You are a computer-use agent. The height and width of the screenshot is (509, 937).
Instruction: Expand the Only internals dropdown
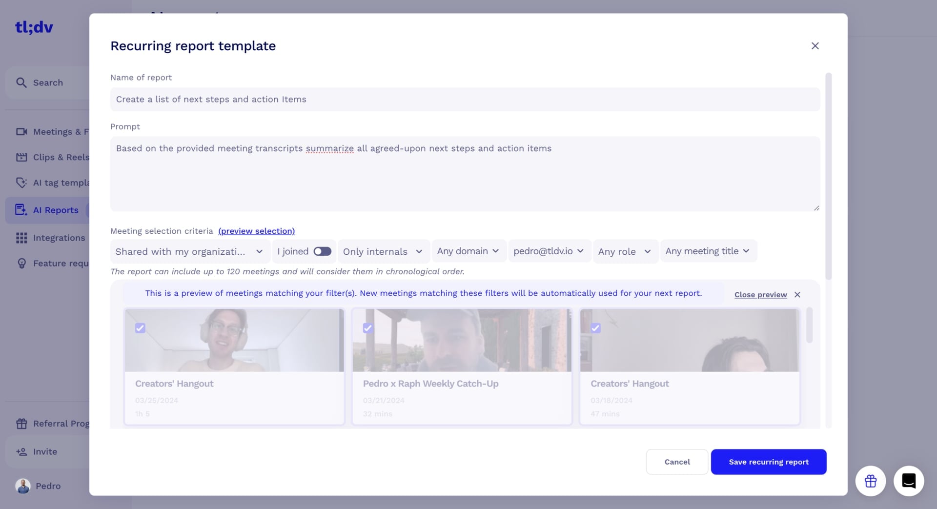point(383,251)
